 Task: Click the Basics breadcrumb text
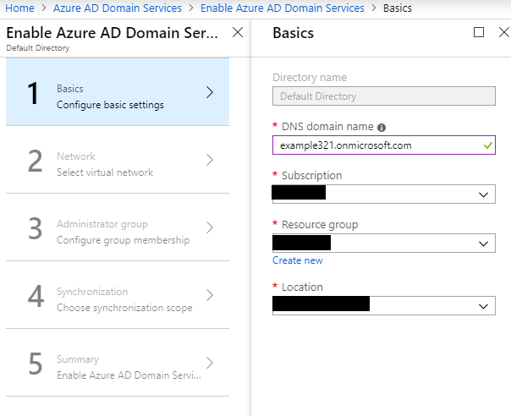(398, 8)
